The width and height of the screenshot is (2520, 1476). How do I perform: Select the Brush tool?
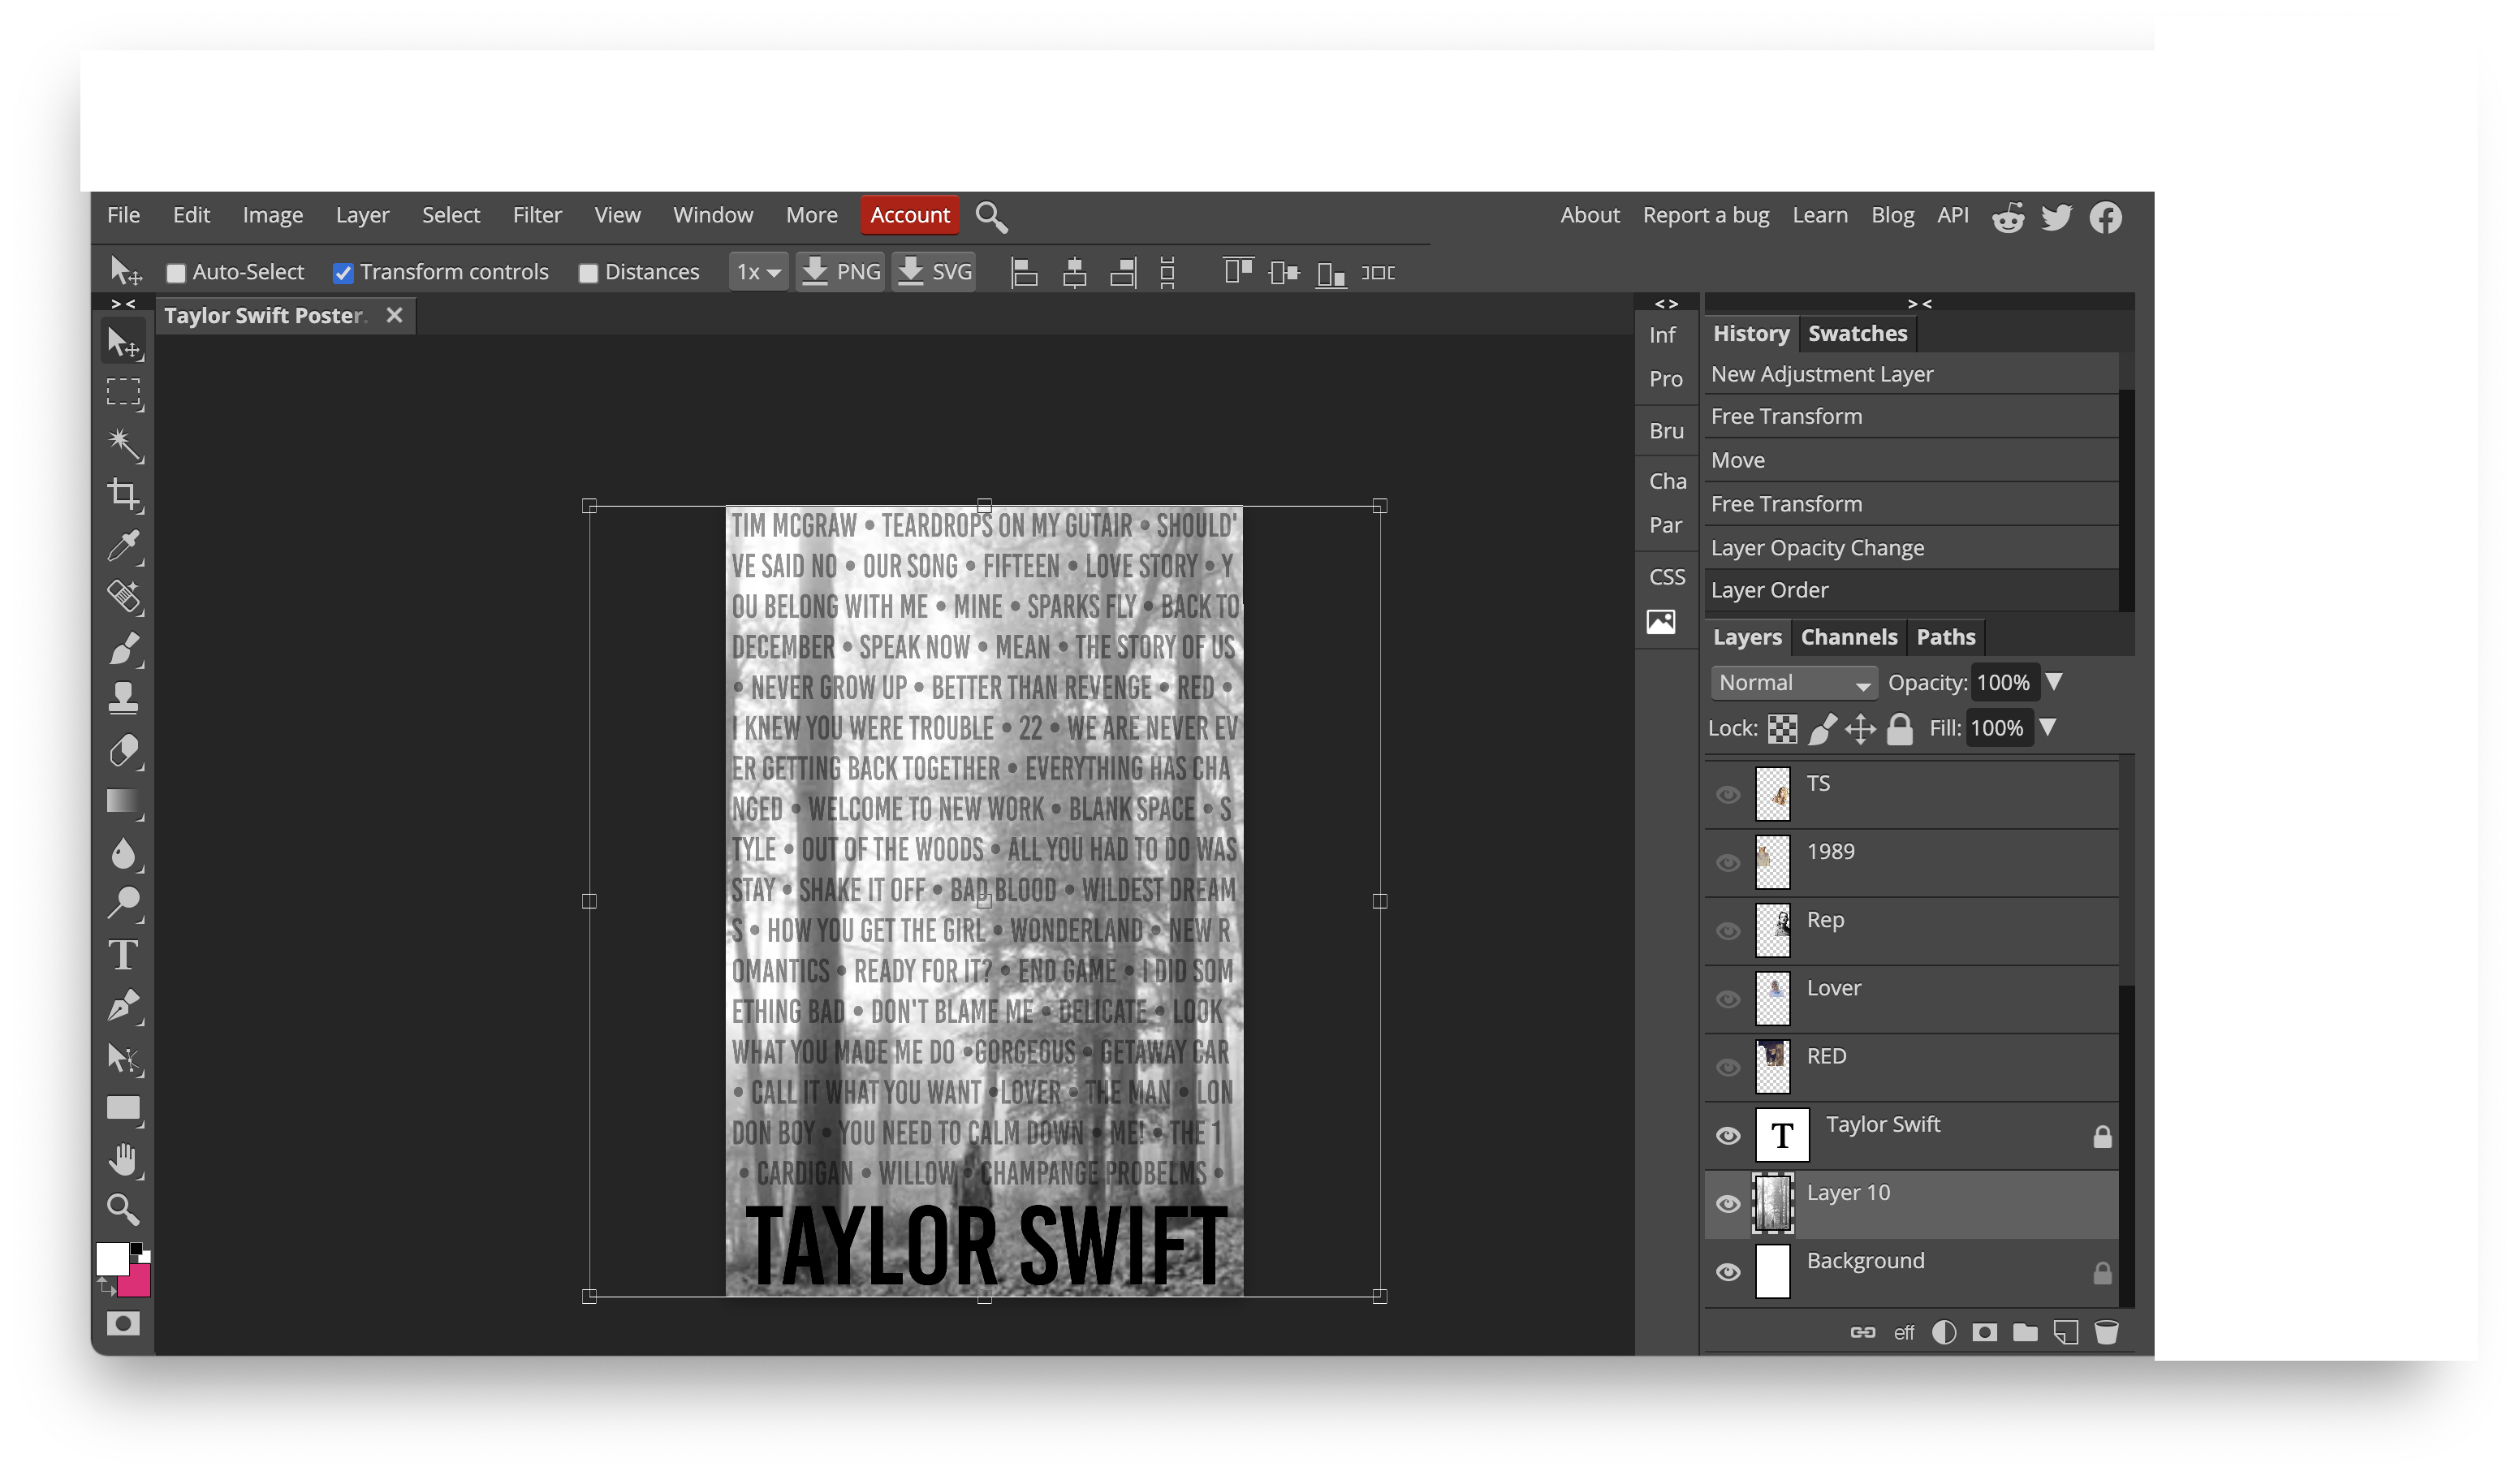pyautogui.click(x=123, y=649)
